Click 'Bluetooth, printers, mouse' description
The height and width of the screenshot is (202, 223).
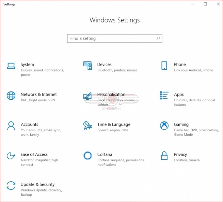(117, 70)
